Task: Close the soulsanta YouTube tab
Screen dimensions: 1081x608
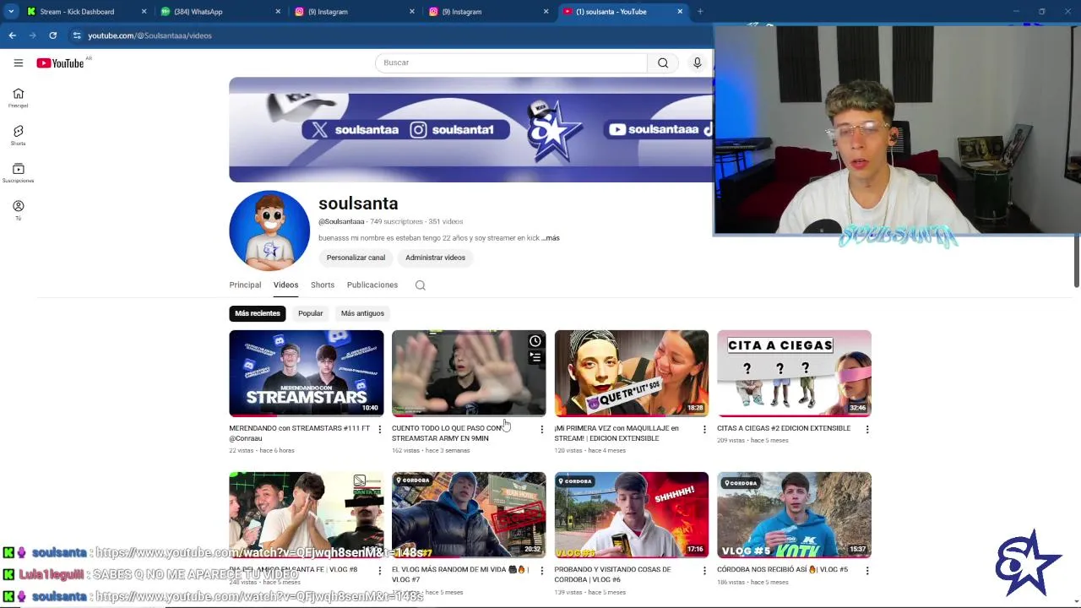Action: (680, 12)
